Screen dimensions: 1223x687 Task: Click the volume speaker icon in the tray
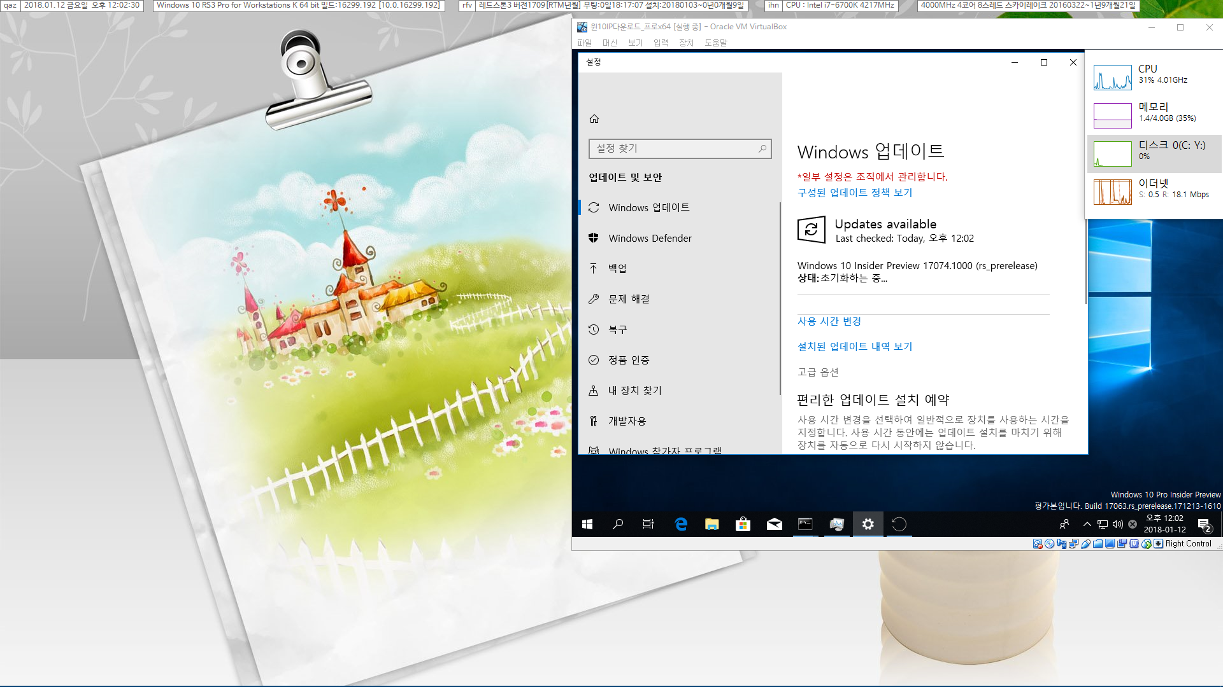pyautogui.click(x=1118, y=524)
